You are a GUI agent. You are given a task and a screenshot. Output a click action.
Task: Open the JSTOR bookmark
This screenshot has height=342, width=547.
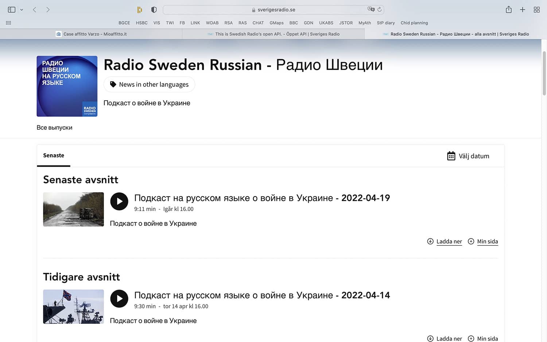(346, 23)
